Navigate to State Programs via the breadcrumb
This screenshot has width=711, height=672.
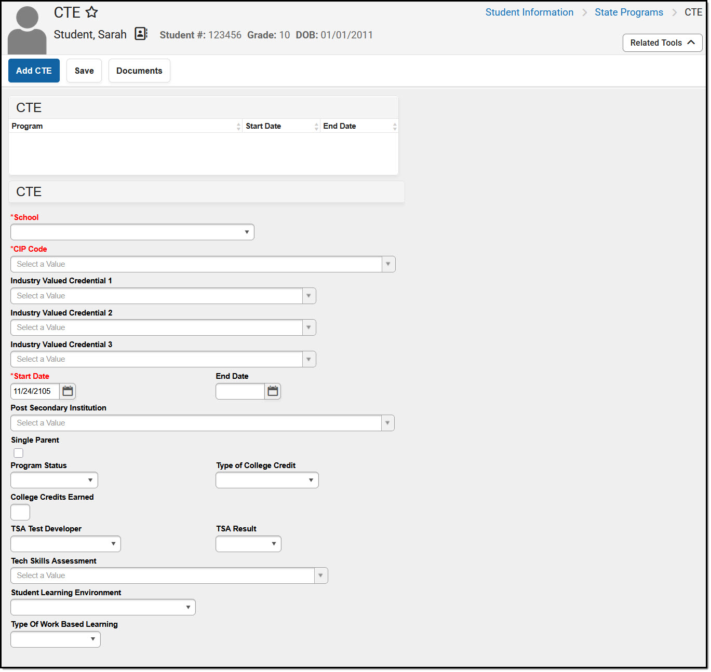coord(628,12)
